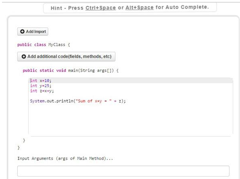240x179 pixels.
Task: Click the Auto Complete hint banner
Action: 130,8
